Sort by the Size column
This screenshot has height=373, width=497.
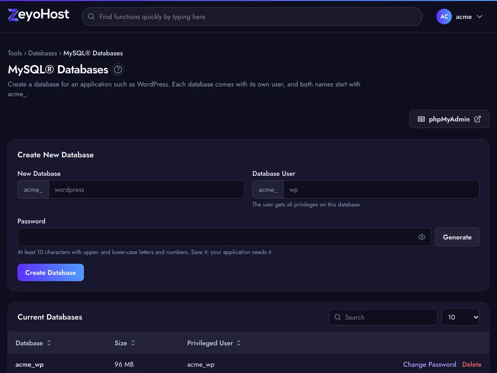(125, 343)
